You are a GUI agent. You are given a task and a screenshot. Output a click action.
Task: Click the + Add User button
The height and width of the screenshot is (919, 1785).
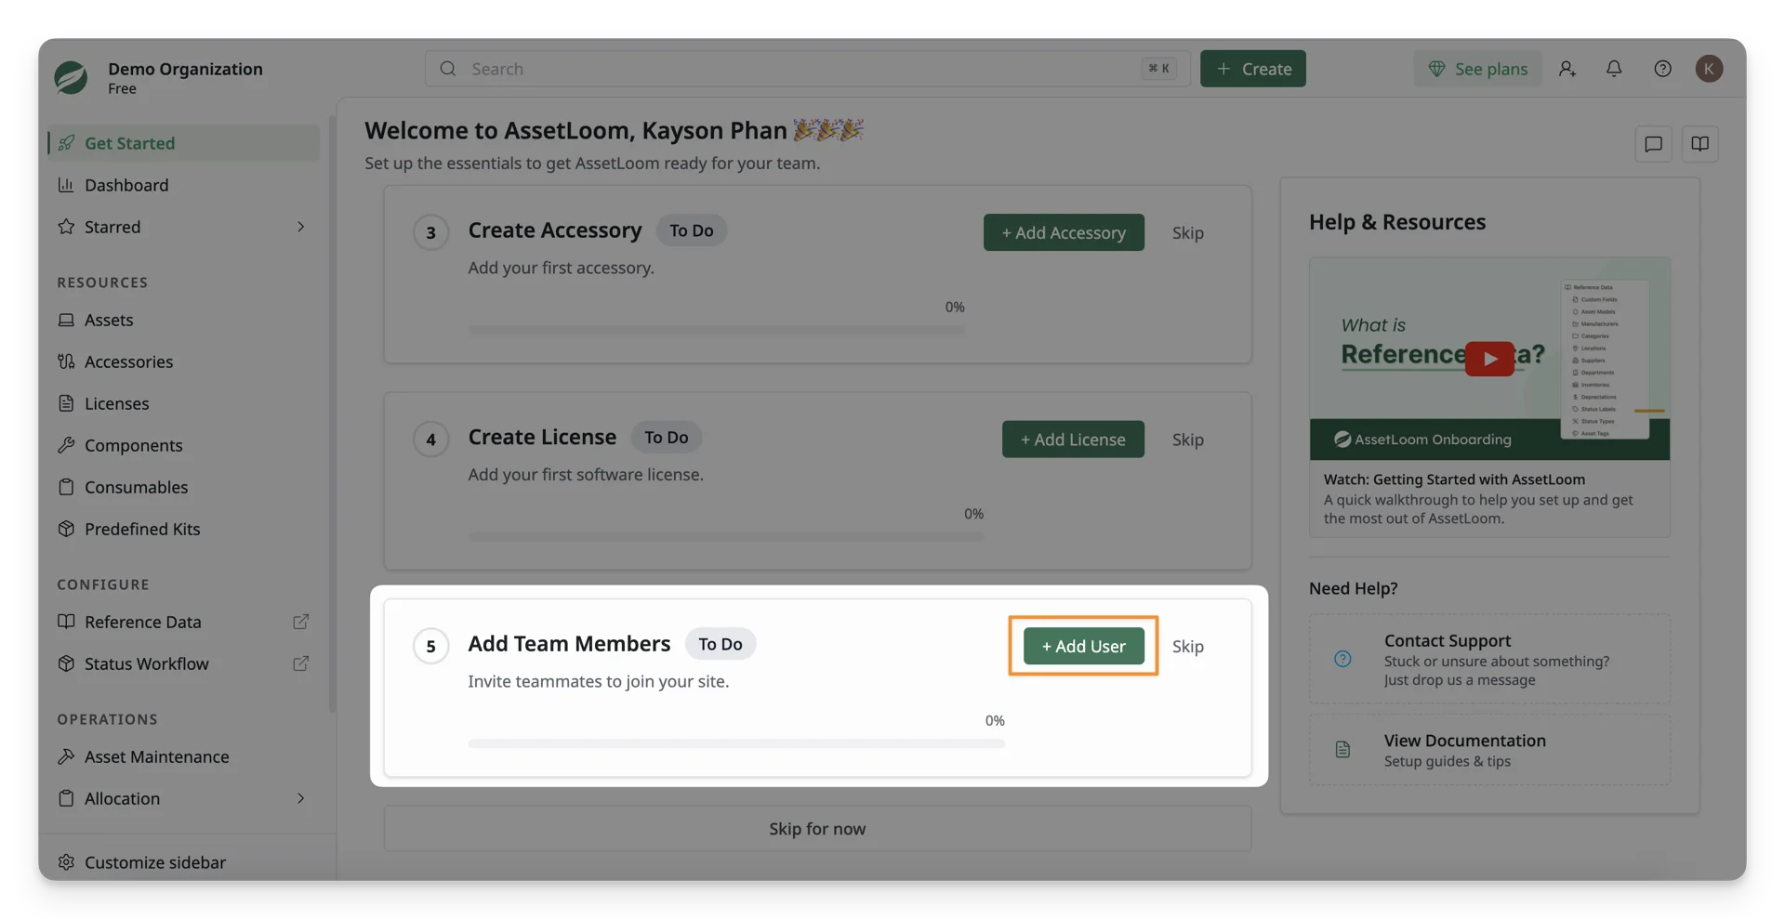(x=1083, y=646)
